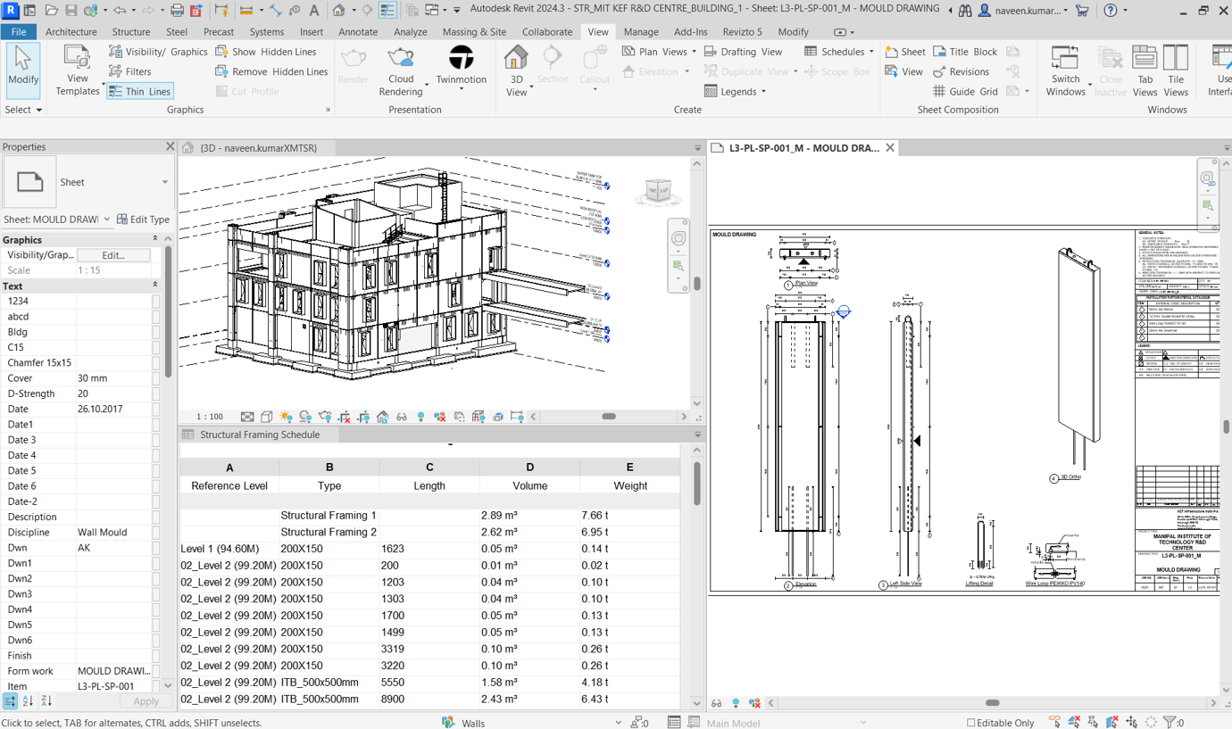The image size is (1232, 729).
Task: Open the Cloud Rendering tool
Action: pos(401,70)
